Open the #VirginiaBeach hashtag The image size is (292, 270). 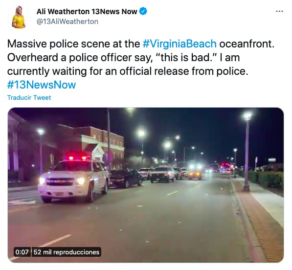click(x=180, y=44)
